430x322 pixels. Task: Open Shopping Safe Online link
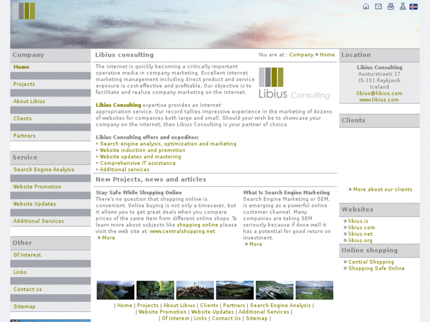[377, 268]
